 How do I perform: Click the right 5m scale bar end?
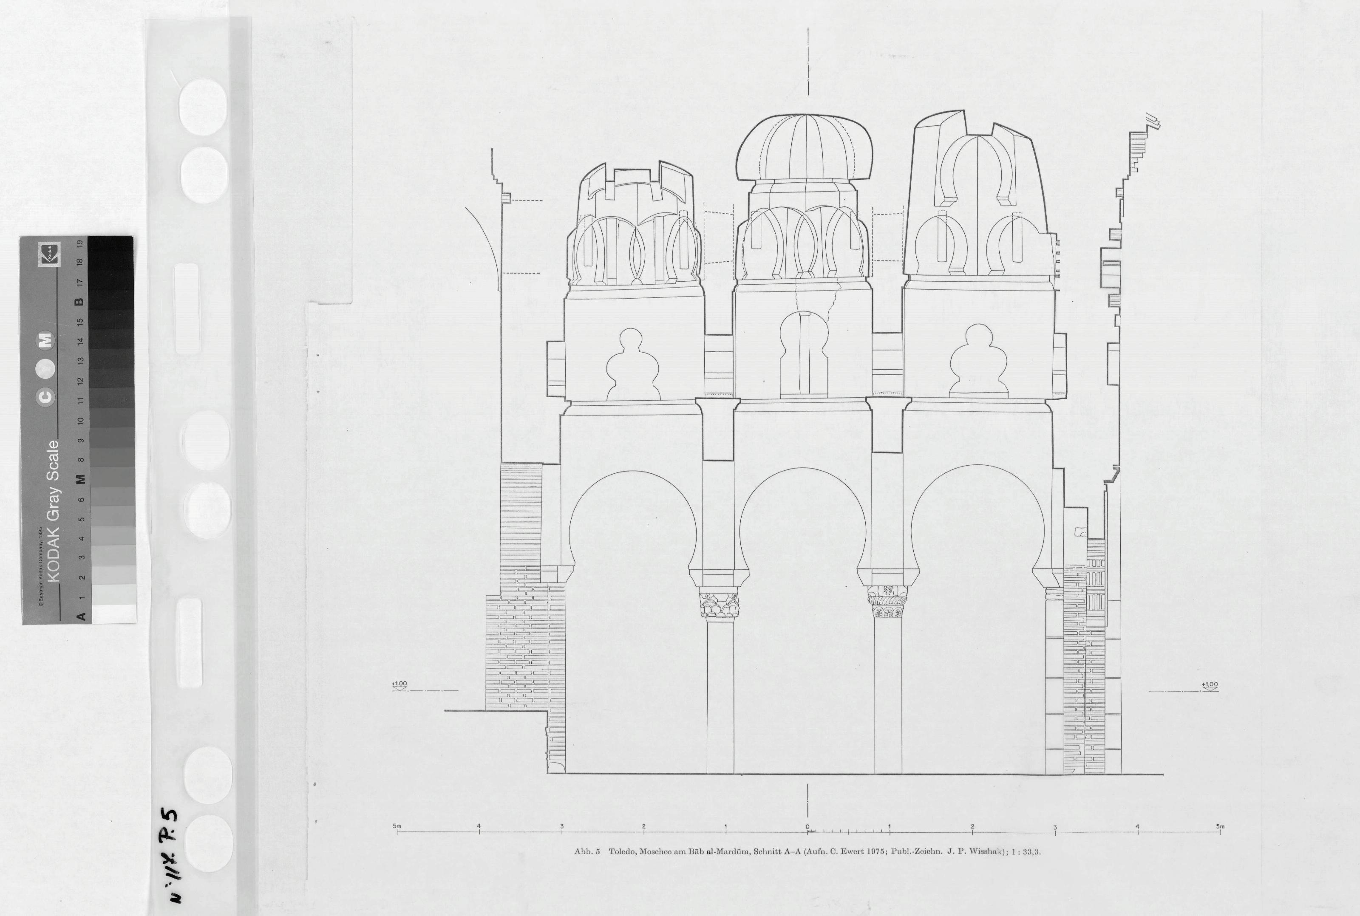[1220, 829]
